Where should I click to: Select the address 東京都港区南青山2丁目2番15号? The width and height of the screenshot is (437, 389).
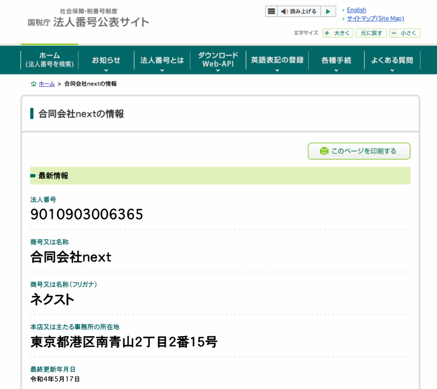click(124, 342)
